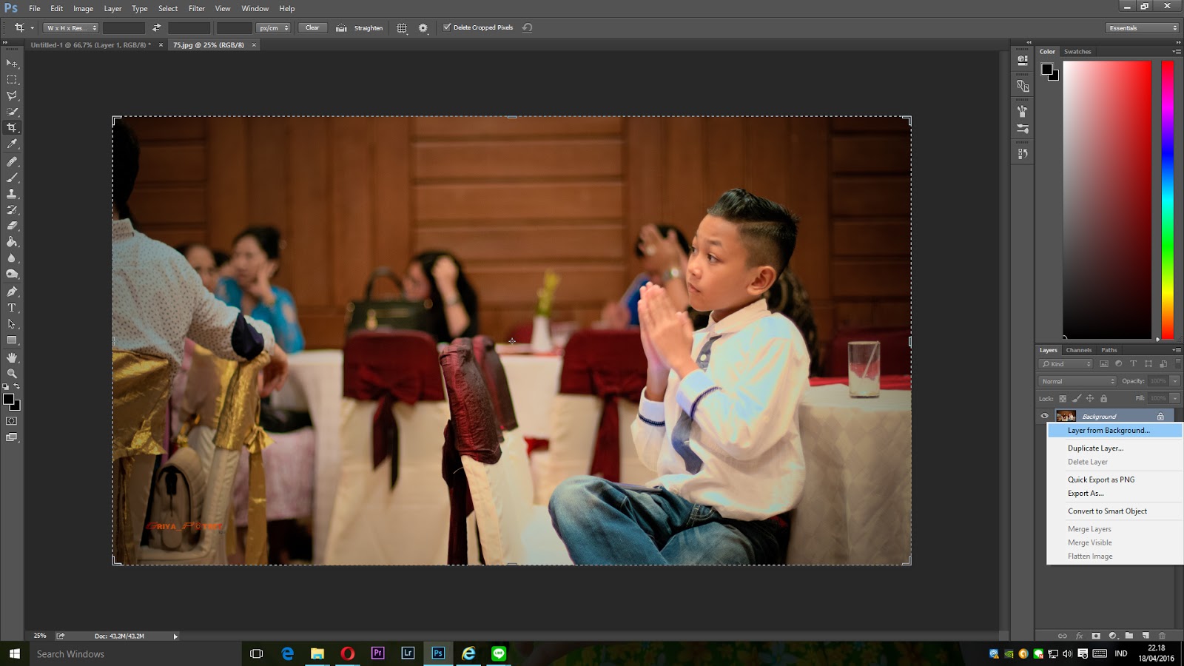The height and width of the screenshot is (666, 1184).
Task: Choose Layer from Background in context menu
Action: (x=1114, y=431)
